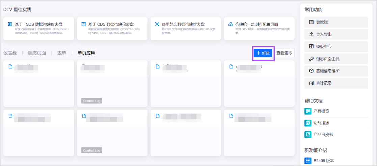Click the blue 新建 button
This screenshot has width=377, height=166.
point(263,53)
